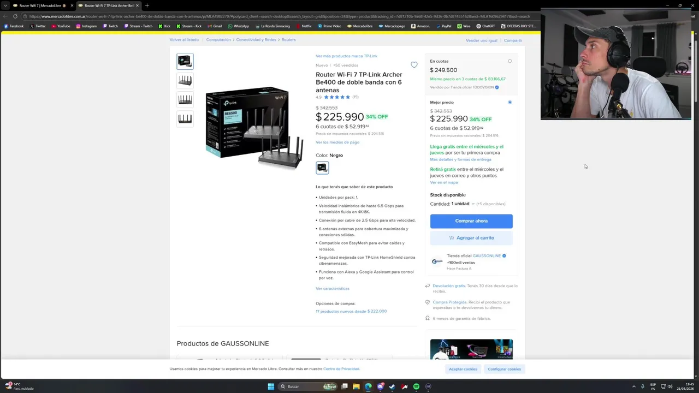This screenshot has height=393, width=699.
Task: Select the 'En cuotas' payment option
Action: pos(510,61)
